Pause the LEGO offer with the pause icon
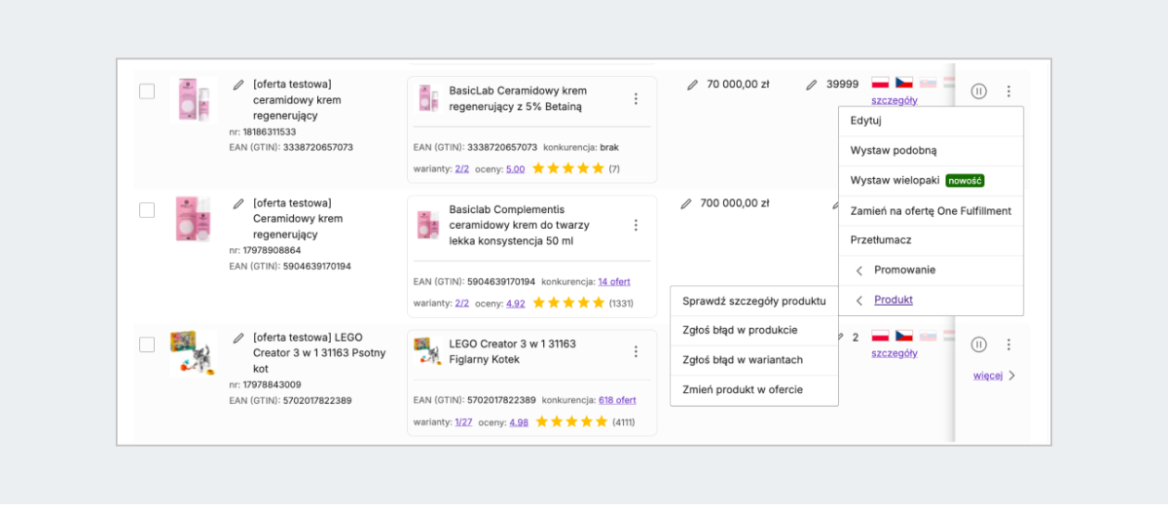1168x506 pixels. [x=979, y=344]
